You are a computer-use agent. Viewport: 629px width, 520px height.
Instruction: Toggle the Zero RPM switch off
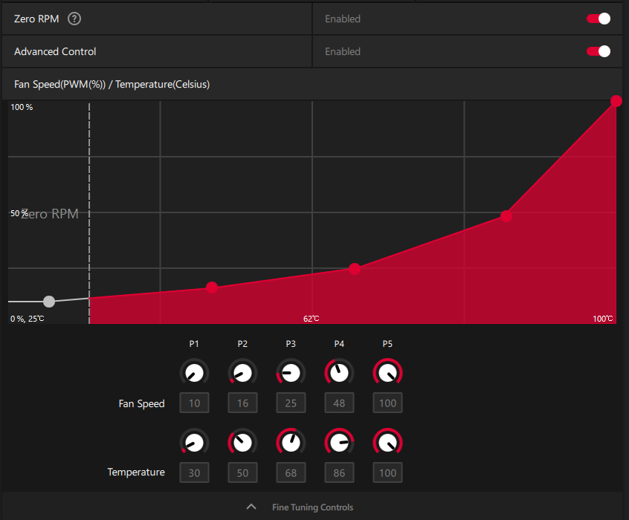tap(599, 19)
